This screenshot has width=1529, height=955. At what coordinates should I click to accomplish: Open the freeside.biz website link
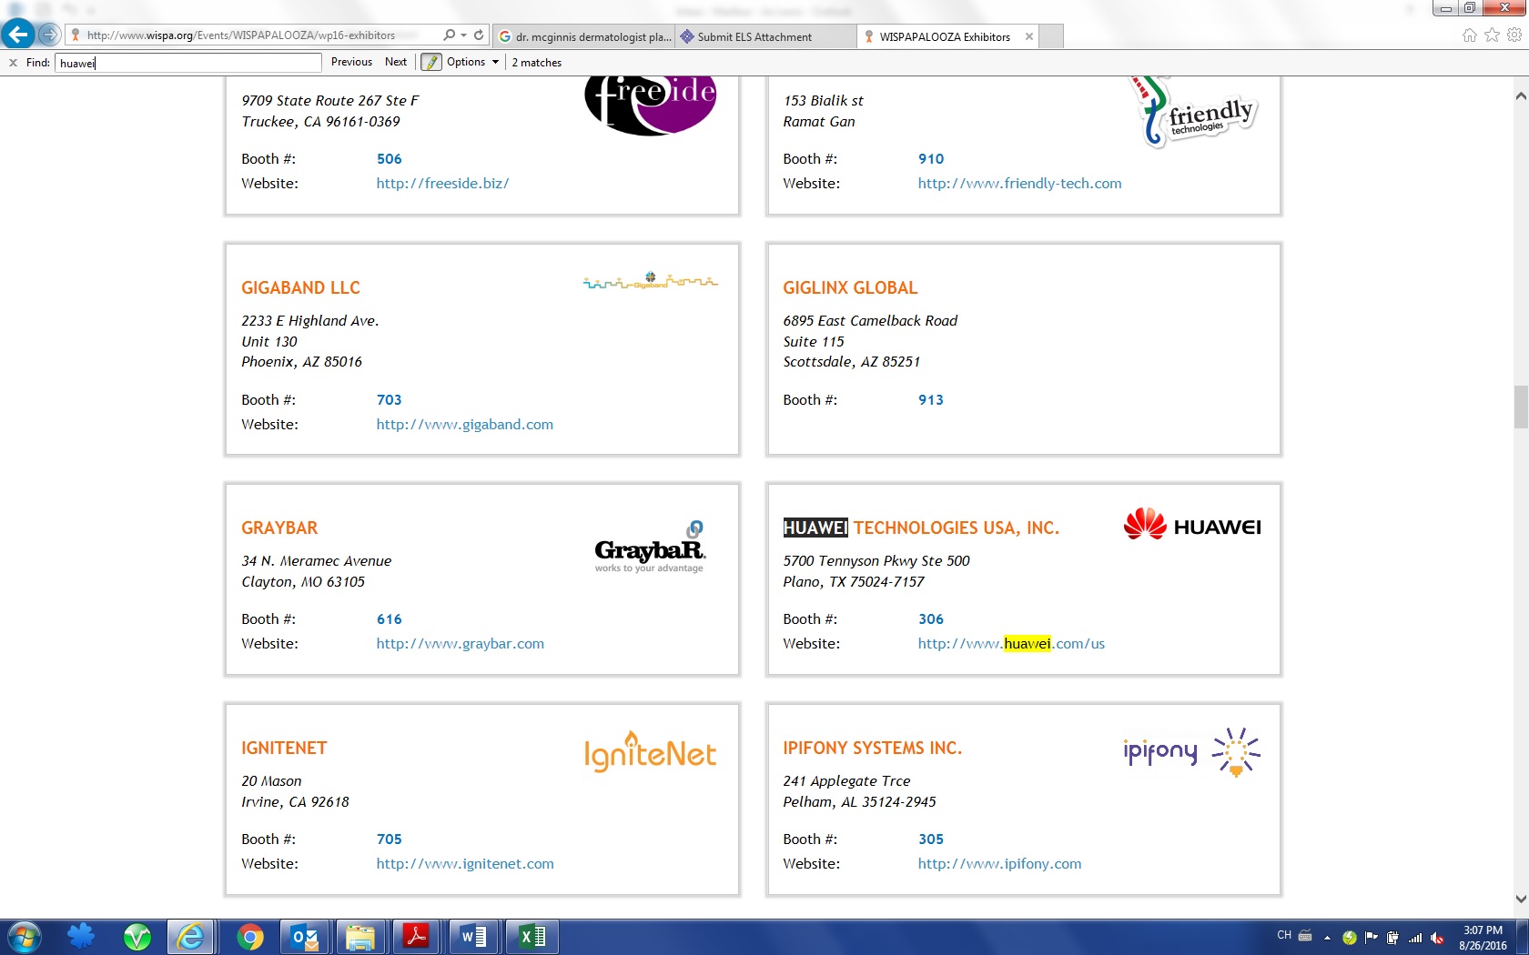[442, 183]
